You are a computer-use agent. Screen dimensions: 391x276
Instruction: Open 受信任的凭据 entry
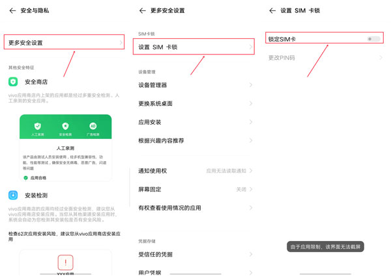194,255
